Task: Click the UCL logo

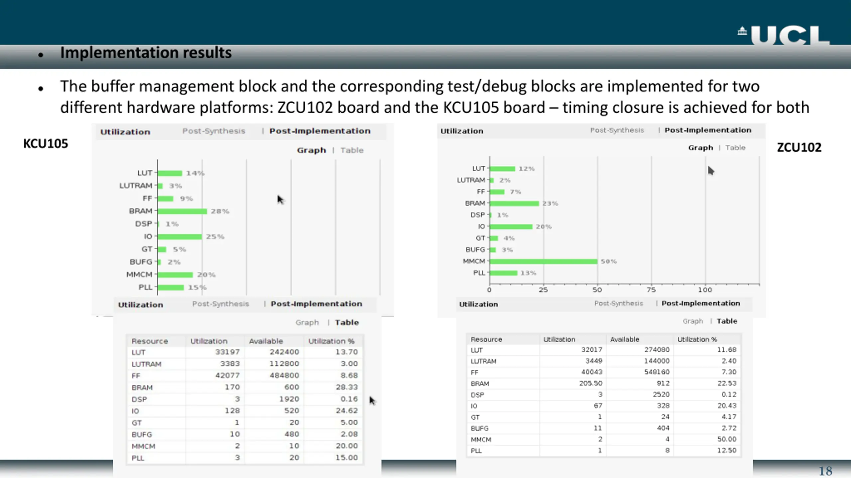Action: pyautogui.click(x=783, y=35)
